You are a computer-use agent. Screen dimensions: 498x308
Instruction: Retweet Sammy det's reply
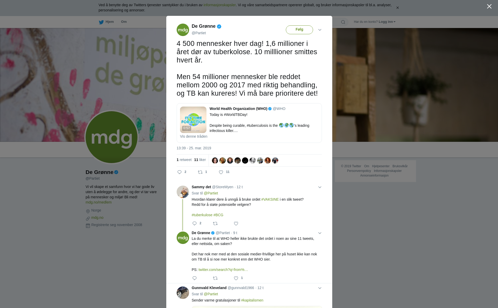[x=215, y=223]
